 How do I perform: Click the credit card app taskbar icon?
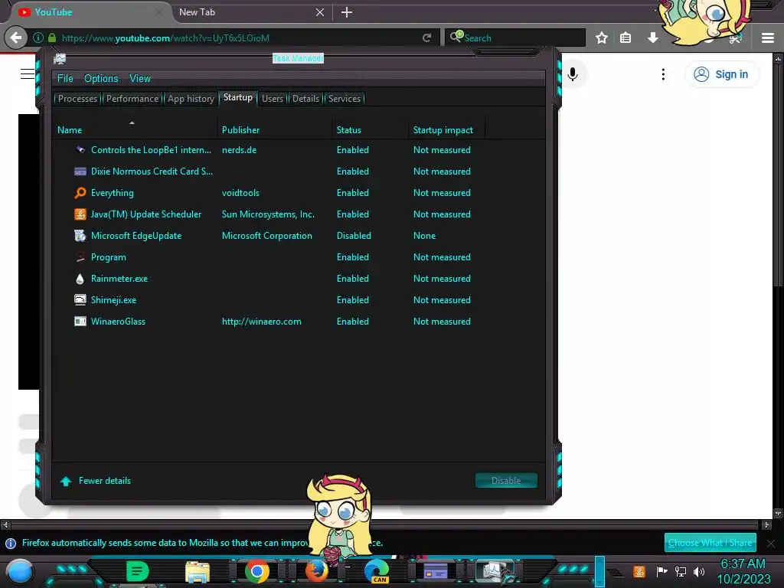coord(436,571)
